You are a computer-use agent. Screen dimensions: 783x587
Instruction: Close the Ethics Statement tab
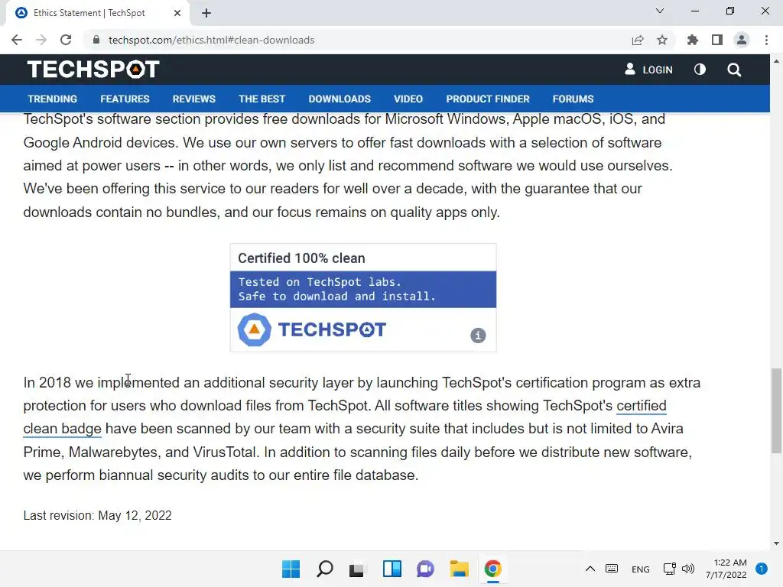177,13
